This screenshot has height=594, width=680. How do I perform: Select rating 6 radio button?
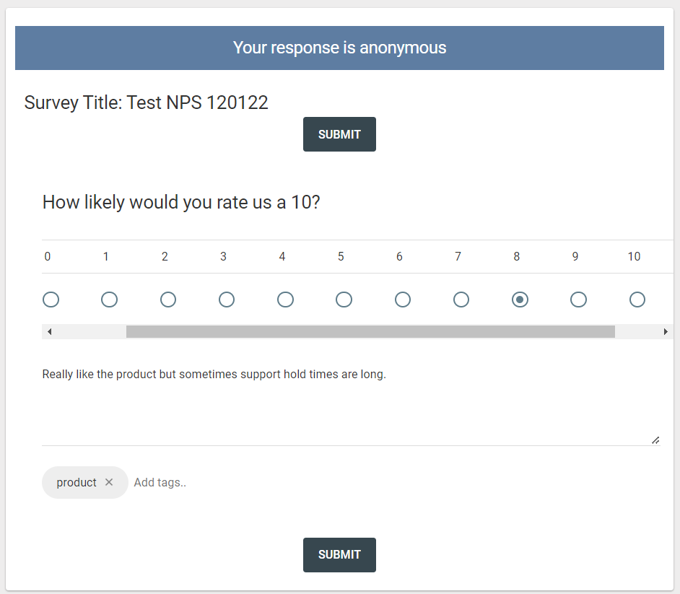[403, 300]
